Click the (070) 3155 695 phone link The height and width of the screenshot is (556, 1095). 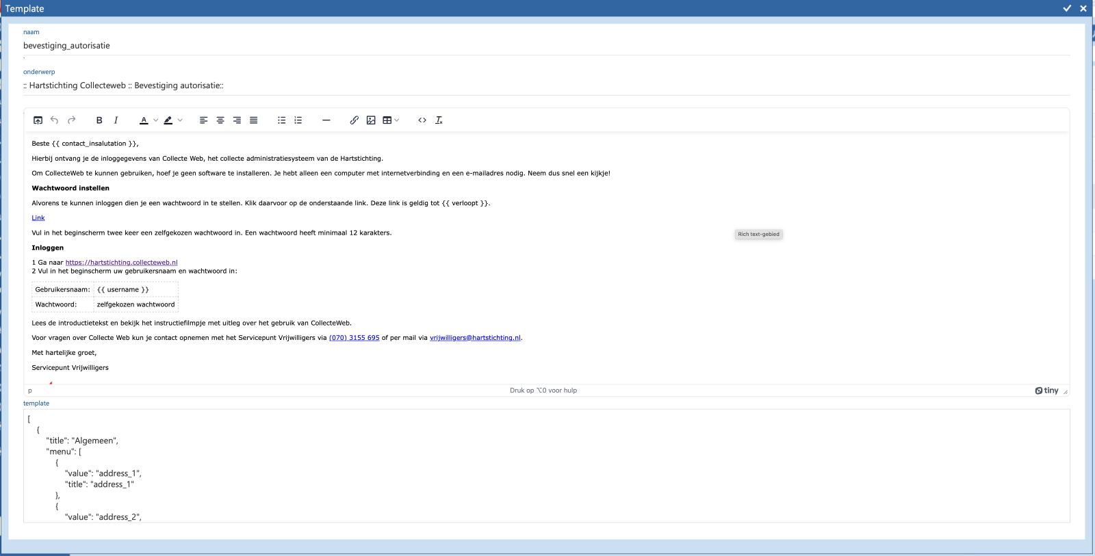pyautogui.click(x=355, y=338)
